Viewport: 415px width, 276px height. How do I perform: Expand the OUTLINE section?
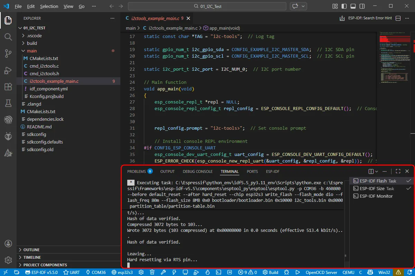[31, 250]
